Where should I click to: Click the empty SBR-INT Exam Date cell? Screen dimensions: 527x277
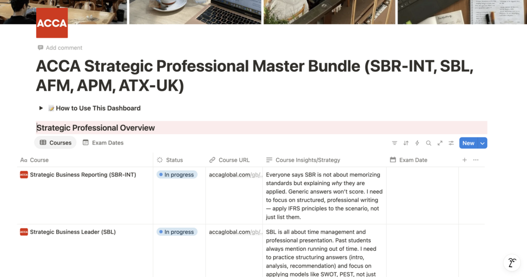click(x=423, y=196)
